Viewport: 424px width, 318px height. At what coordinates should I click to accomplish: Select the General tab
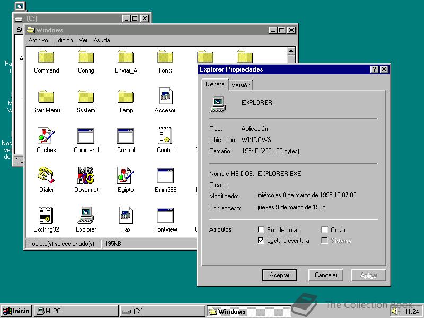216,84
